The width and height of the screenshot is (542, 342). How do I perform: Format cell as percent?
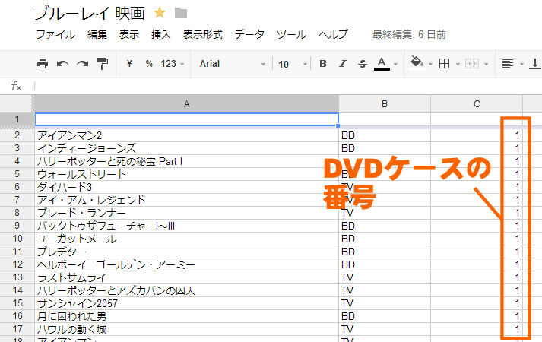coord(149,64)
